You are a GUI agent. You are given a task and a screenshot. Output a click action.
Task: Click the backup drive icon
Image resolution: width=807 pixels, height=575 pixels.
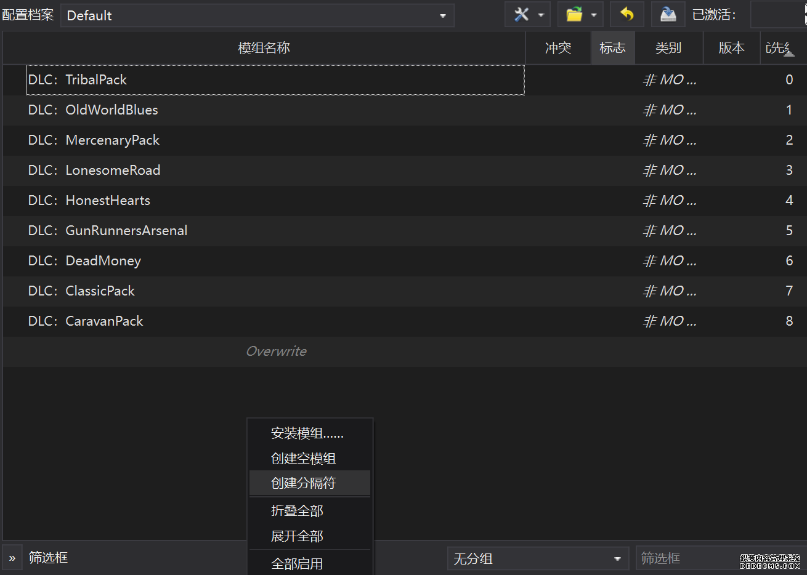[668, 15]
